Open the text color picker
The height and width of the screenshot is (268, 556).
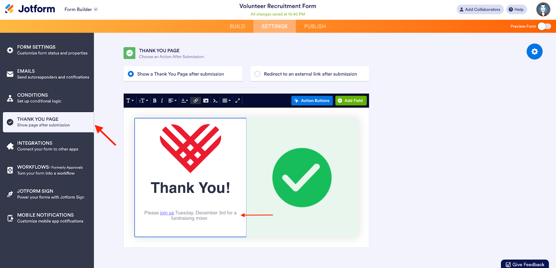[x=185, y=101]
